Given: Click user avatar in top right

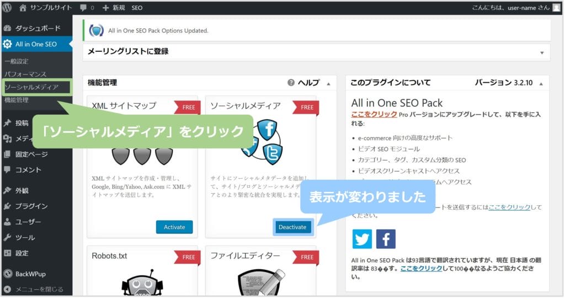Looking at the screenshot, I should 557,8.
